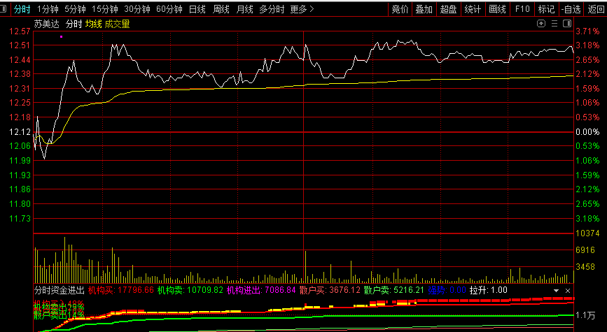Open the 分时资金进出 indicator dropdown arrow
Image resolution: width=607 pixels, height=332 pixels.
tap(557, 290)
